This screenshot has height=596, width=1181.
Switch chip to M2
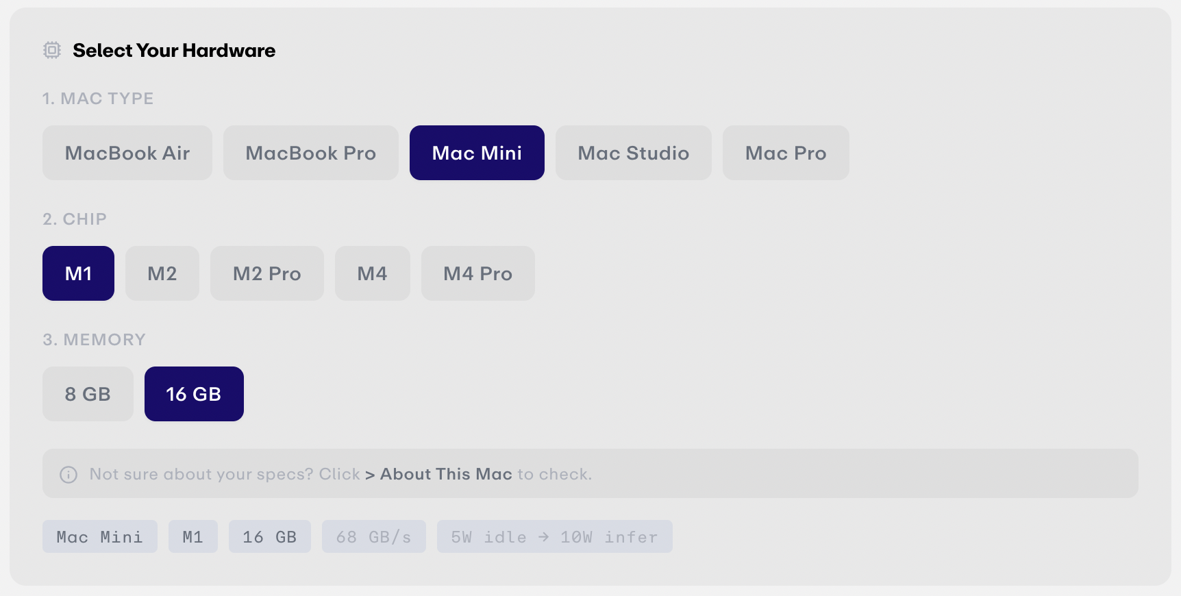[162, 273]
